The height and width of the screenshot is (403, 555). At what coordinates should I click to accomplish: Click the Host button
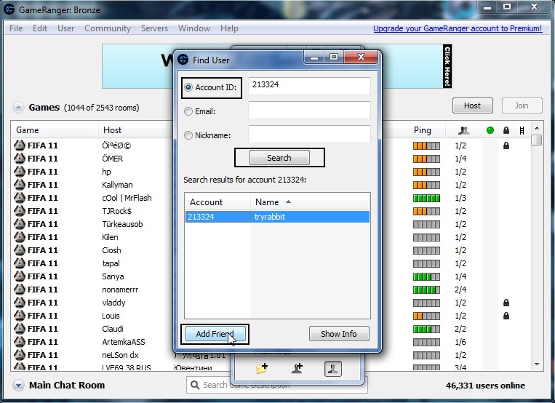[472, 105]
